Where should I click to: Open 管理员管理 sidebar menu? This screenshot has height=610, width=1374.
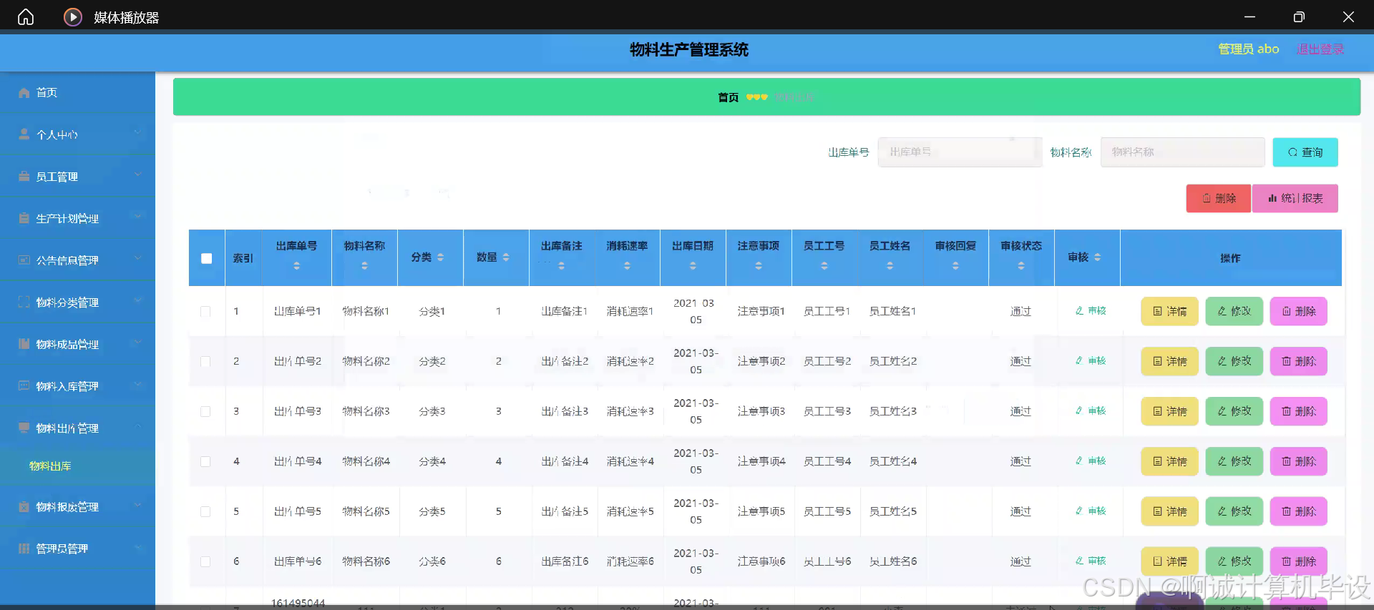[x=77, y=548]
